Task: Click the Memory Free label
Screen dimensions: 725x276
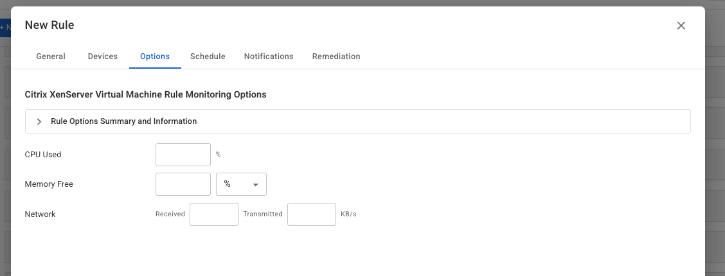Action: 49,184
